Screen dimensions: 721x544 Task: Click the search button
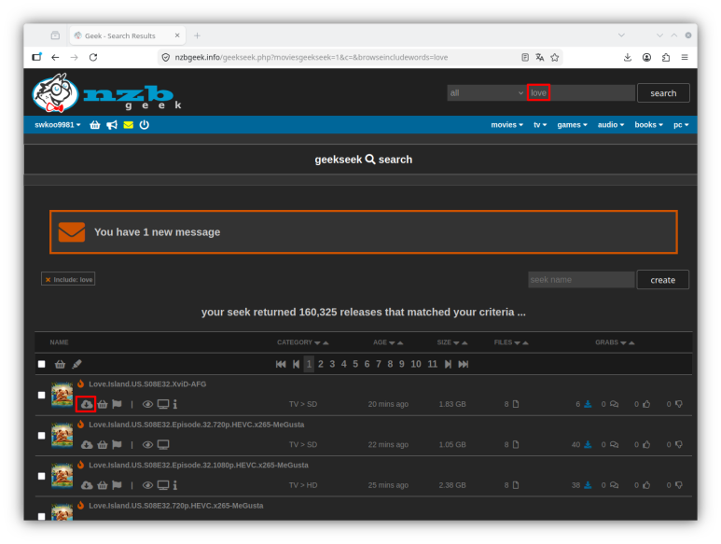tap(663, 93)
